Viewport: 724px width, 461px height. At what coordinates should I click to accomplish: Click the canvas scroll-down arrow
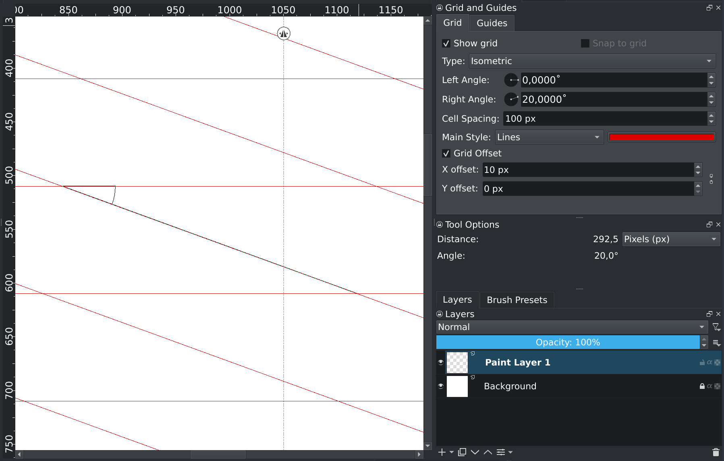click(x=428, y=446)
